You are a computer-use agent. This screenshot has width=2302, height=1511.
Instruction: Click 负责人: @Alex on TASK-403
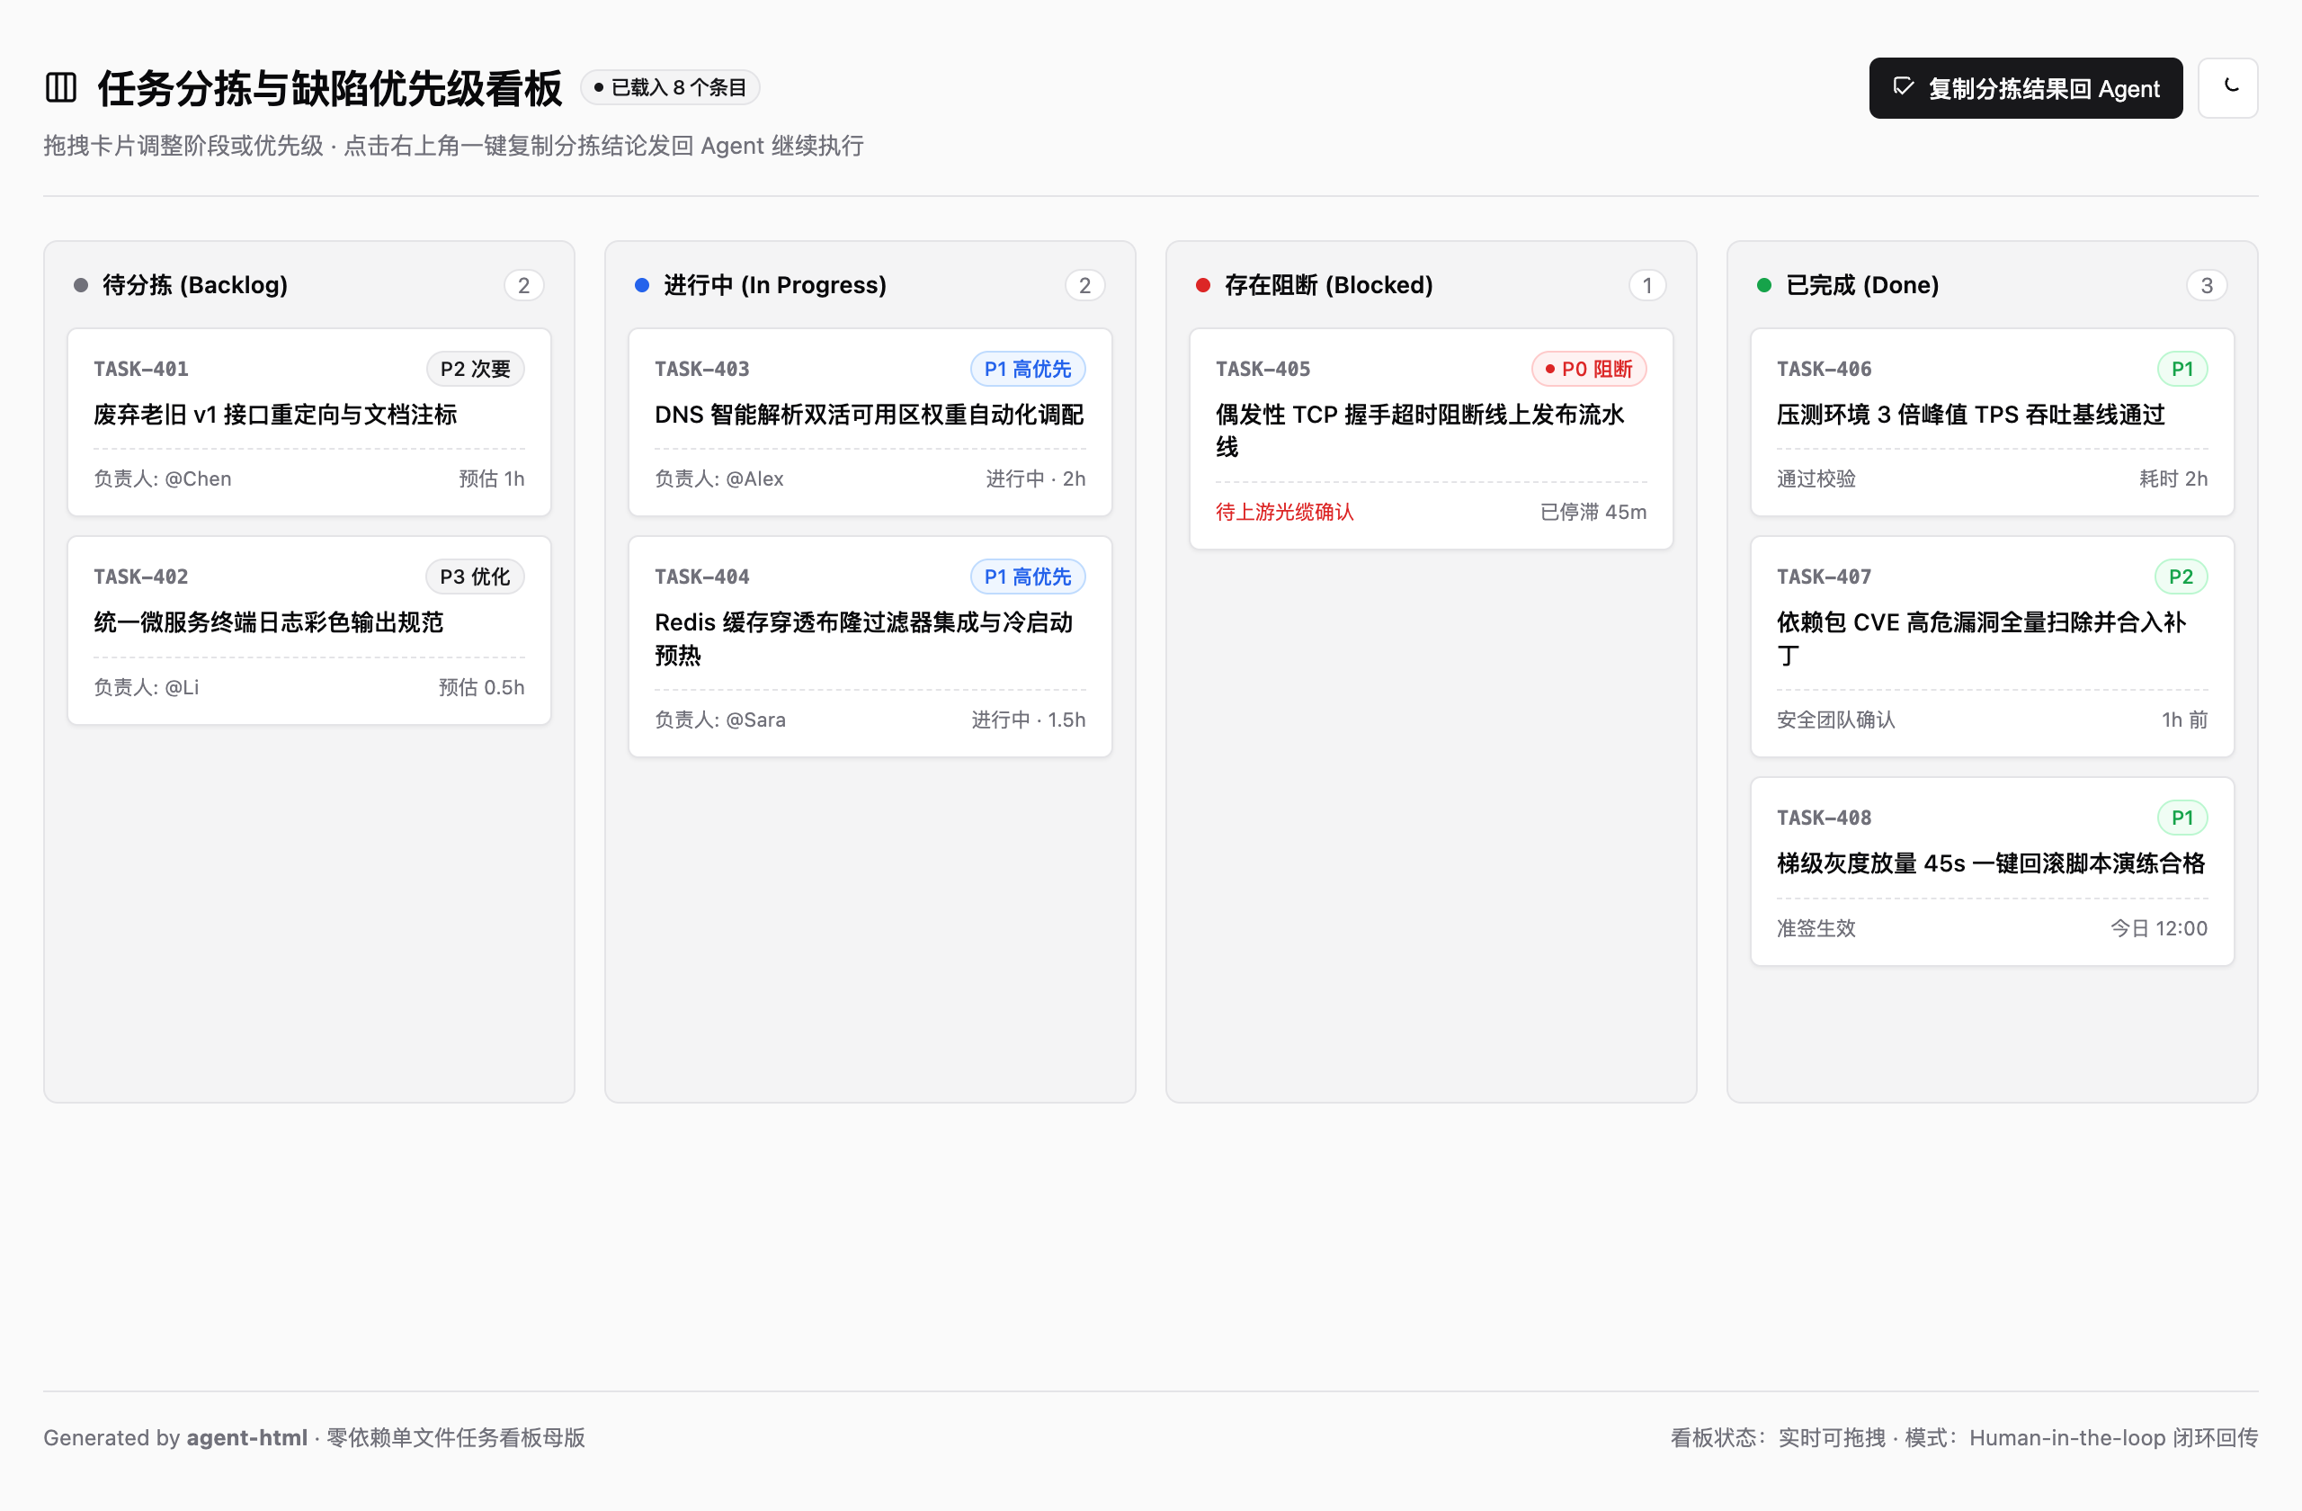718,478
